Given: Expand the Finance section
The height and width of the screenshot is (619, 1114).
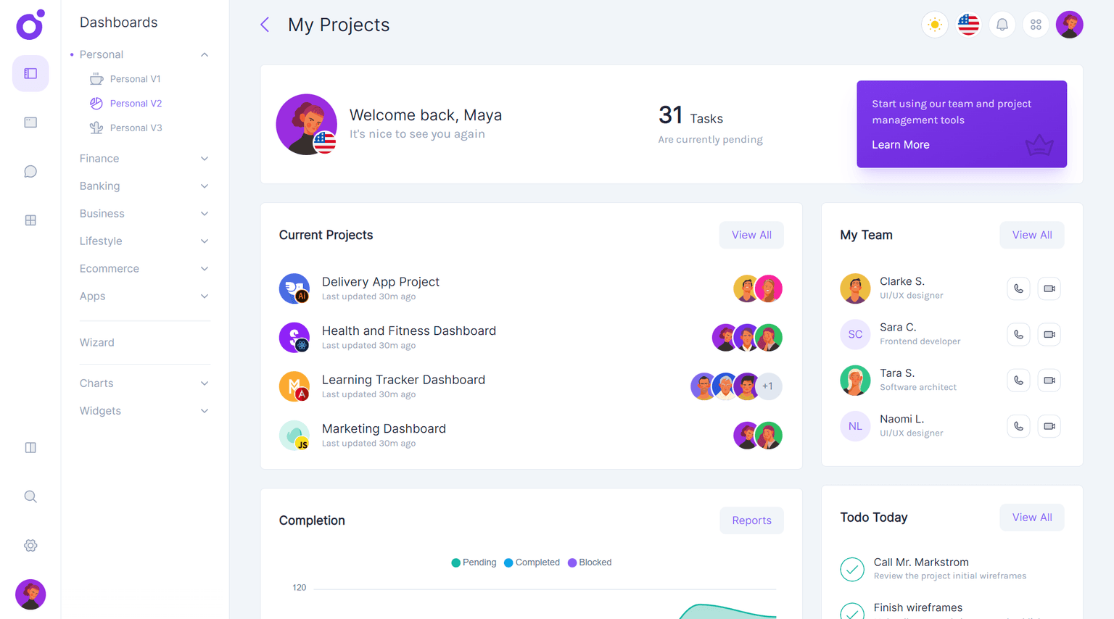Looking at the screenshot, I should tap(99, 158).
